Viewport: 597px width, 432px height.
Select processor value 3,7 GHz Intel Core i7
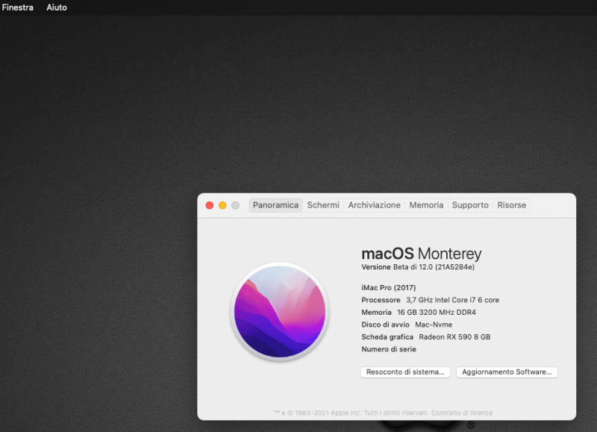(441, 300)
